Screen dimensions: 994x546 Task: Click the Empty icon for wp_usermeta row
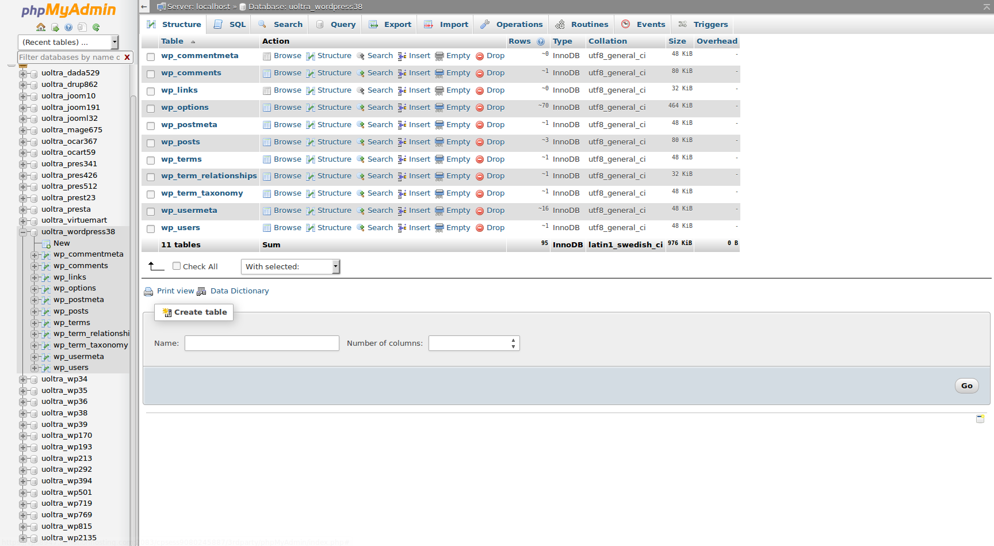439,211
